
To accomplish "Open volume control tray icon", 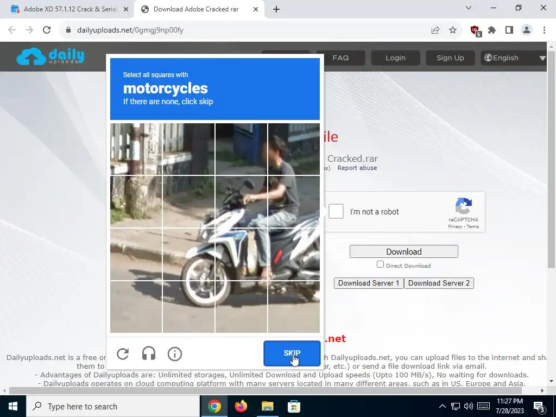I will [469, 406].
